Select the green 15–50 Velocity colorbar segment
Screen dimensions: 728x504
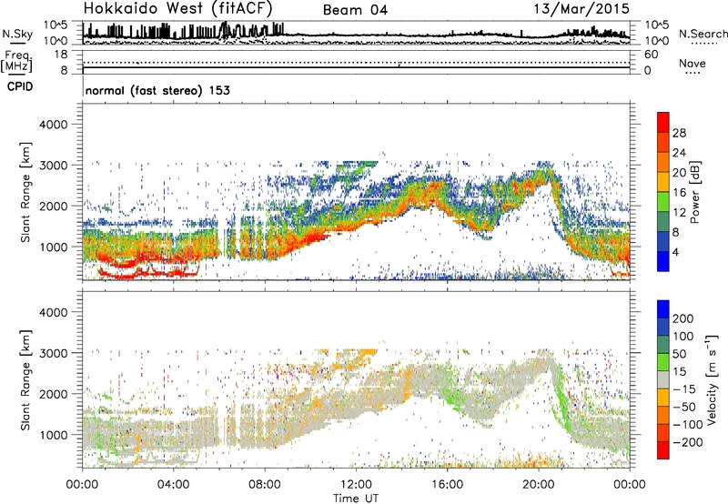click(x=663, y=362)
